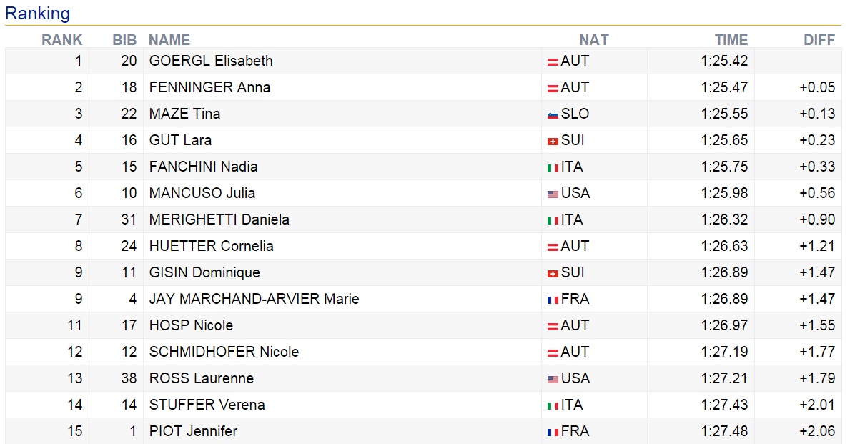
Task: Click the Austrian flag beside GOERGL Elisabeth
Action: 552,61
